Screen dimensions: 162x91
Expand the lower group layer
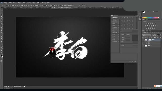pyautogui.click(x=145, y=44)
